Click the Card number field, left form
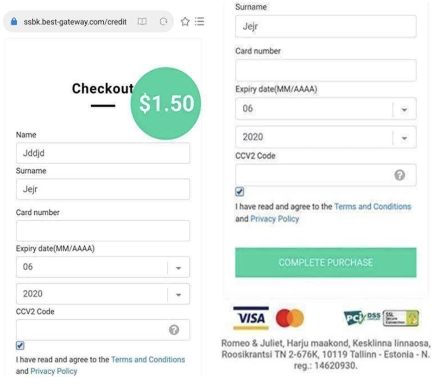443x387 pixels. (103, 231)
